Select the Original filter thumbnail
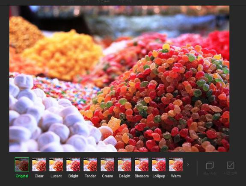Screen dimensions: 246x186 click(22, 164)
